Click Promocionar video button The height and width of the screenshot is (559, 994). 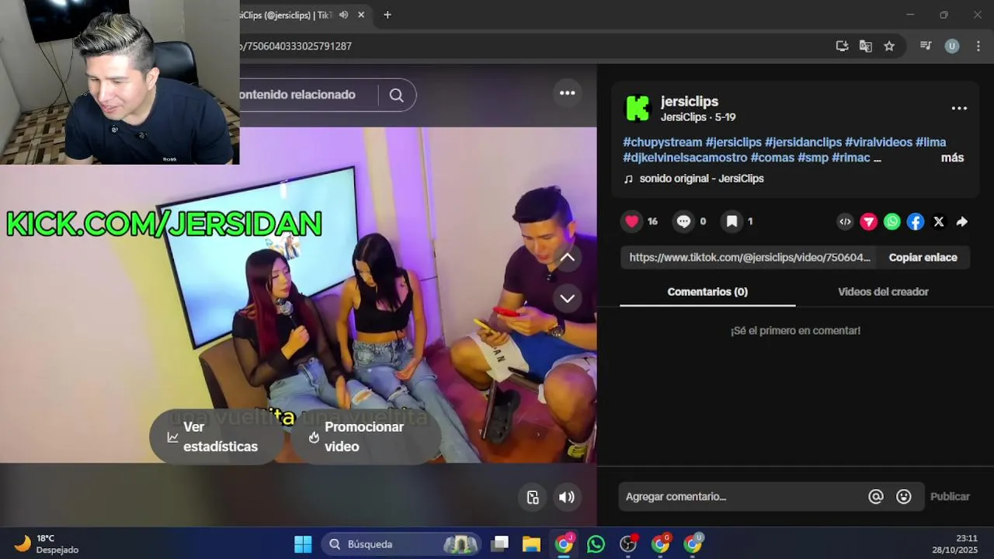click(365, 437)
